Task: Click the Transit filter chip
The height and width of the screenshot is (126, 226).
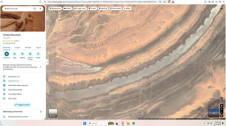Action: pos(92,9)
